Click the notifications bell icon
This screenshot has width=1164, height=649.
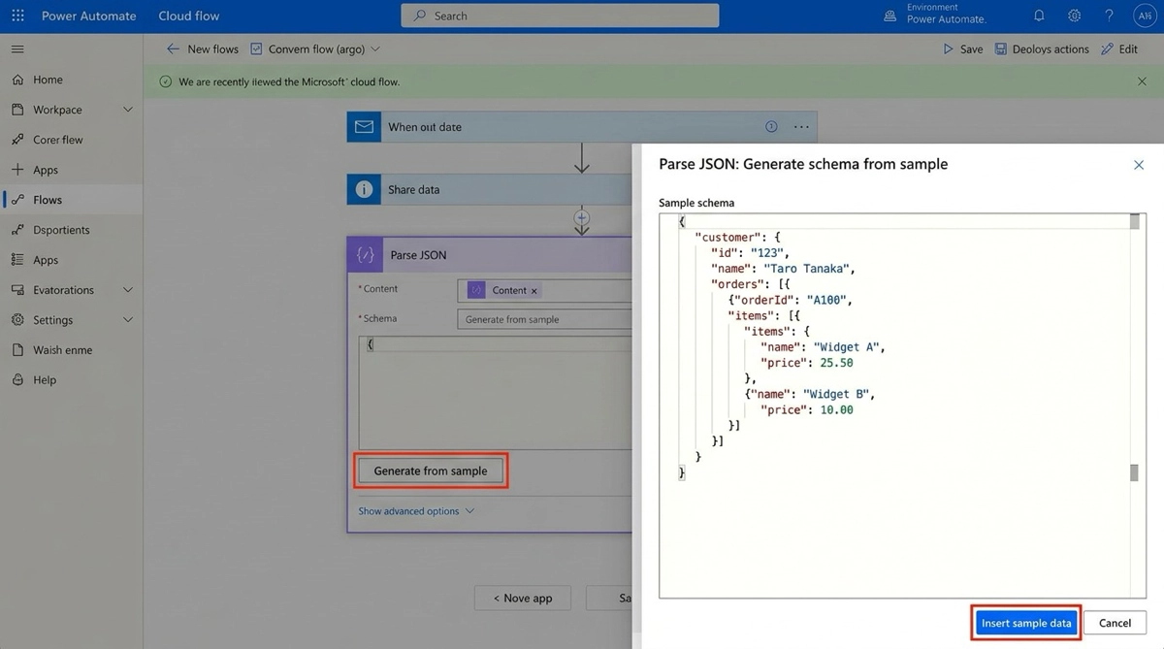(1039, 16)
